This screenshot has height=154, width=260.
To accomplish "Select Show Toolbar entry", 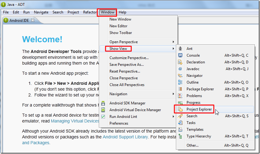I will click(x=121, y=33).
